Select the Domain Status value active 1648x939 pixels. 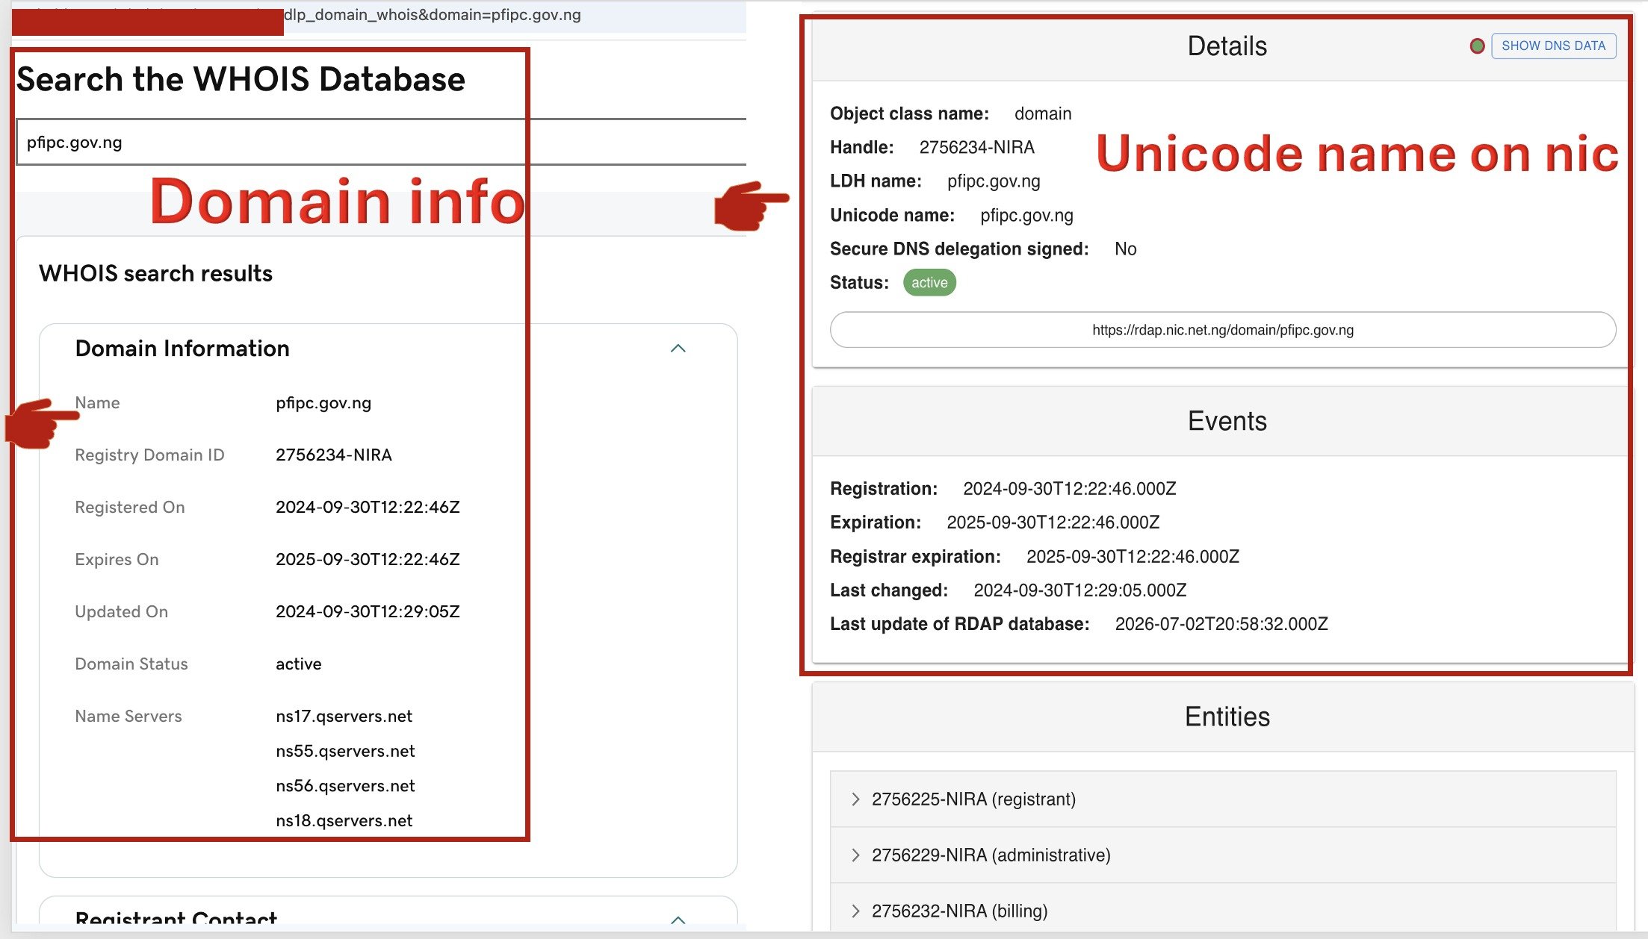(299, 664)
